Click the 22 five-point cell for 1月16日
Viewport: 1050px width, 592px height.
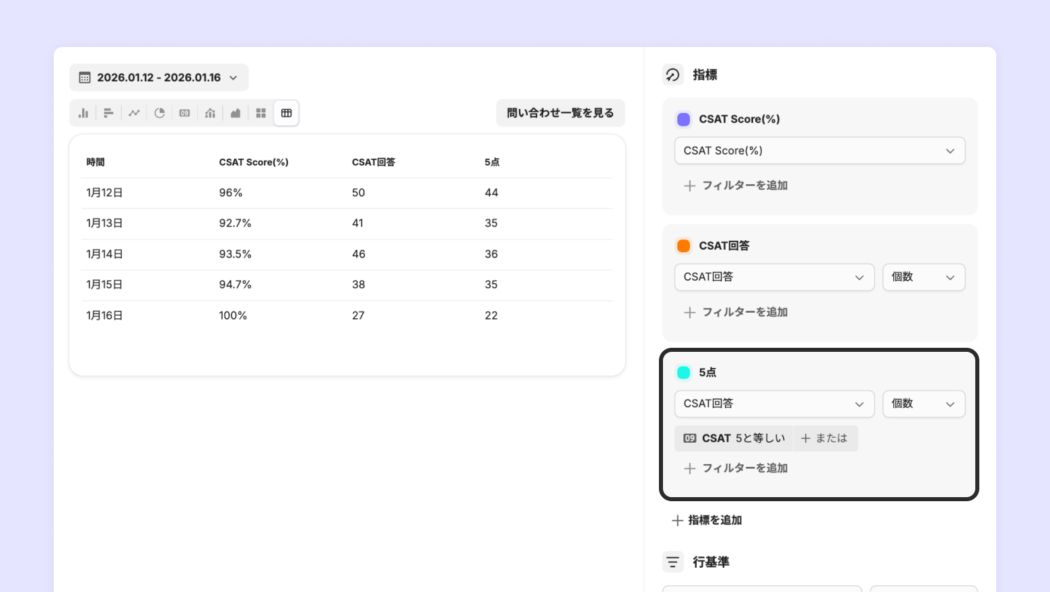[x=491, y=316]
